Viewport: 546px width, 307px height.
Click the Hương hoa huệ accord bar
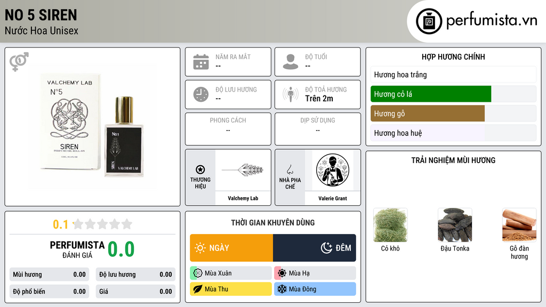coord(453,133)
